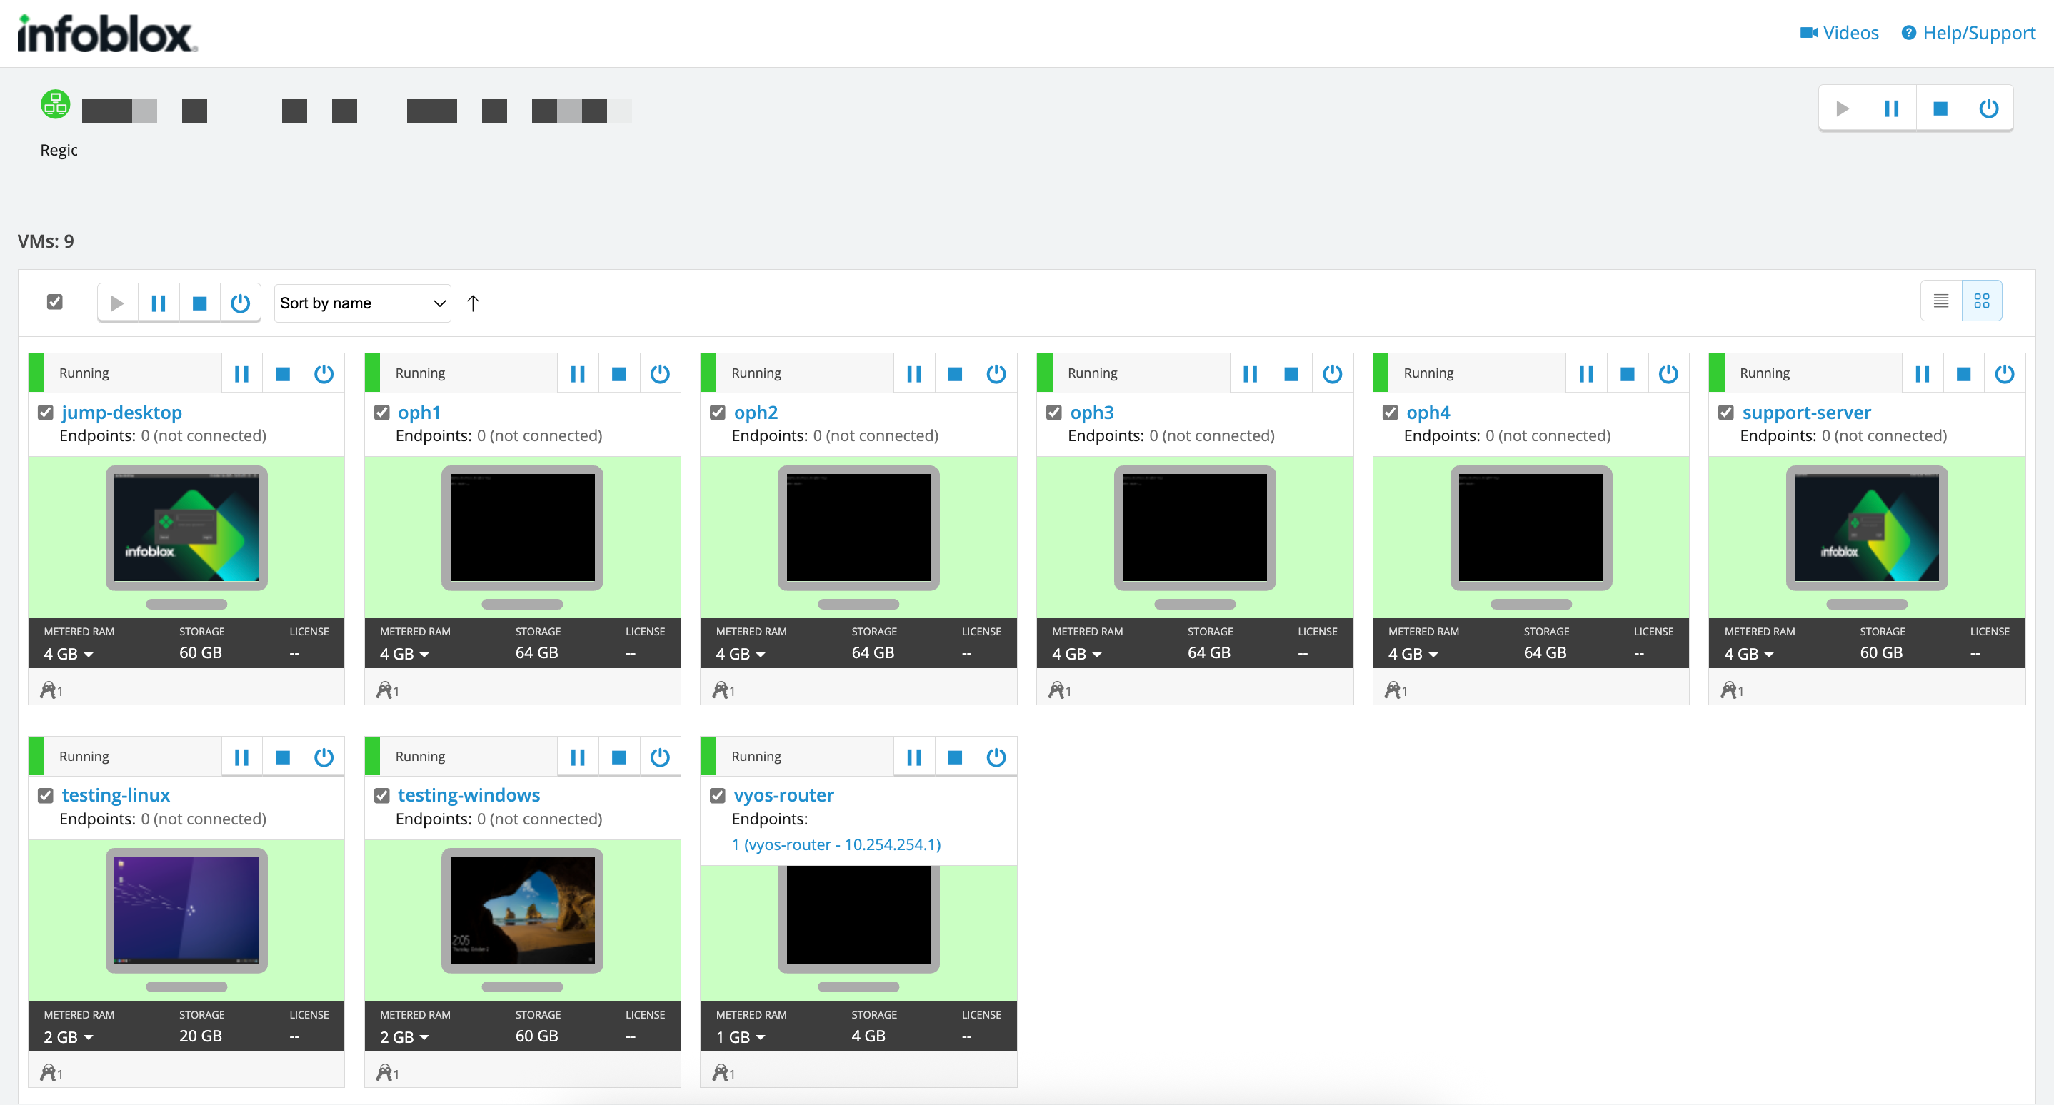Click vyos-router endpoint 10.254.254.1 link
The width and height of the screenshot is (2054, 1105).
click(x=836, y=844)
